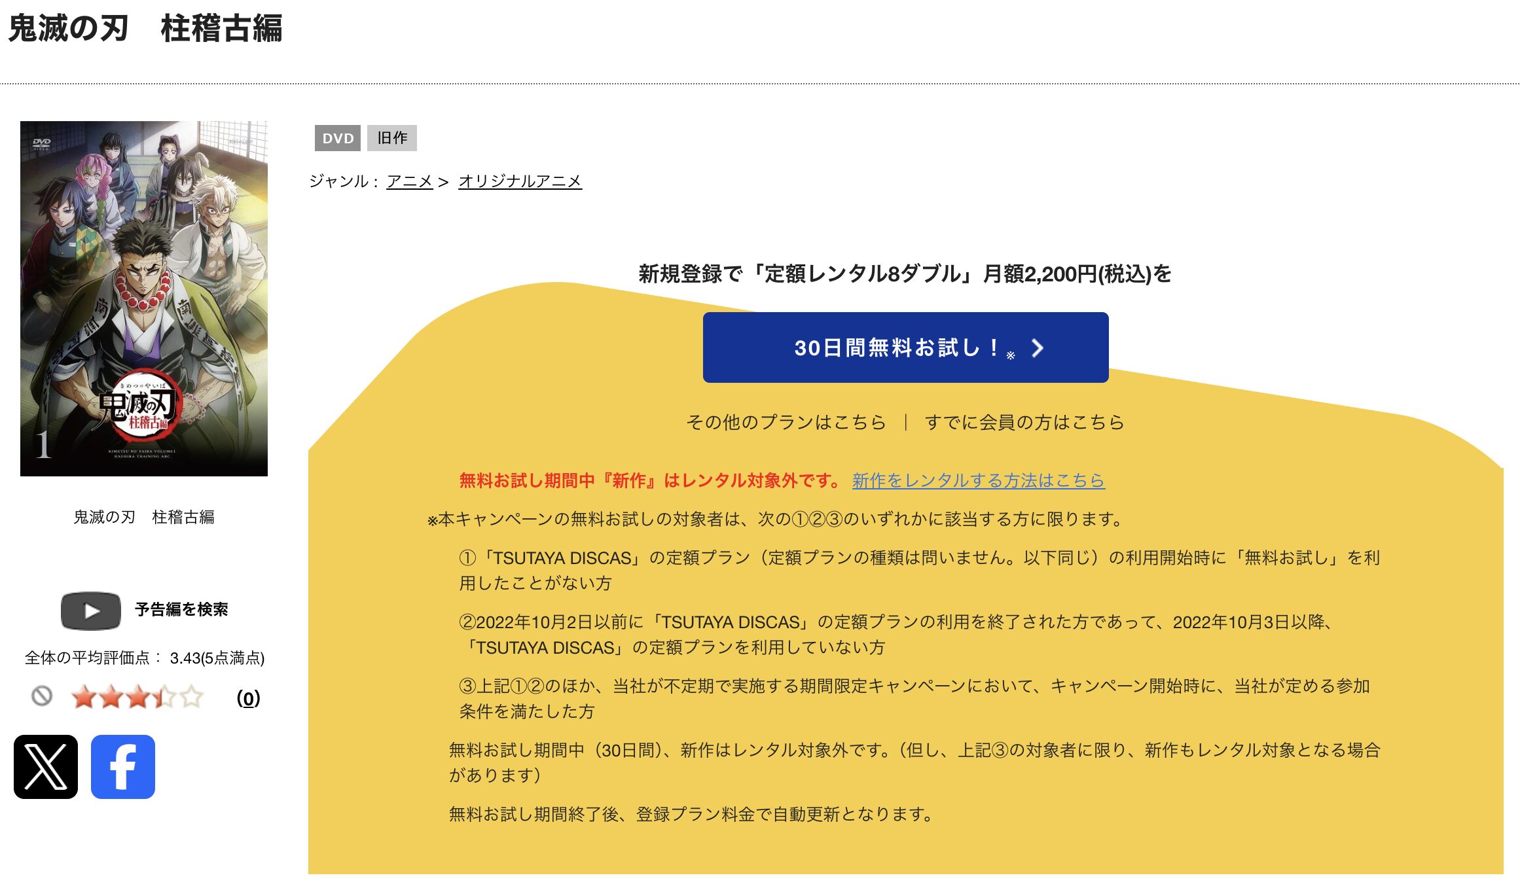Click the 鬼滅の刃 DVD cover thumbnail

144,298
